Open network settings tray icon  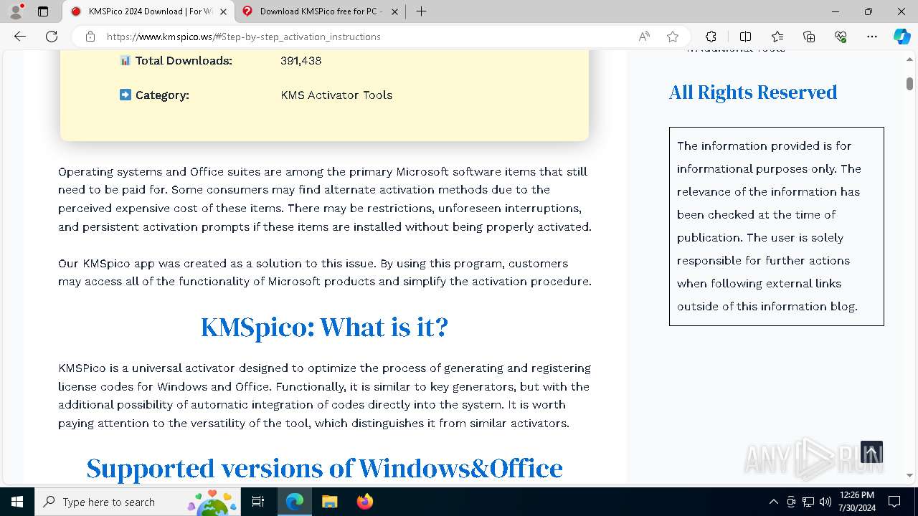coord(808,502)
